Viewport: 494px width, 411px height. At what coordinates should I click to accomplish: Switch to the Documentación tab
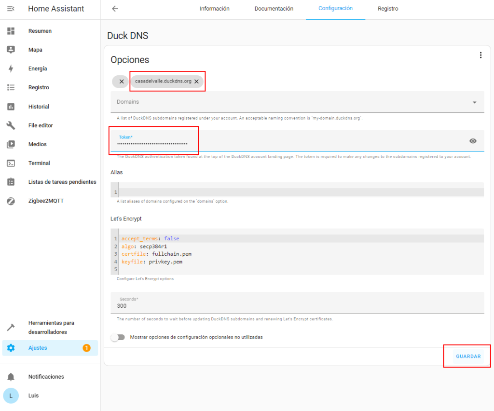274,9
